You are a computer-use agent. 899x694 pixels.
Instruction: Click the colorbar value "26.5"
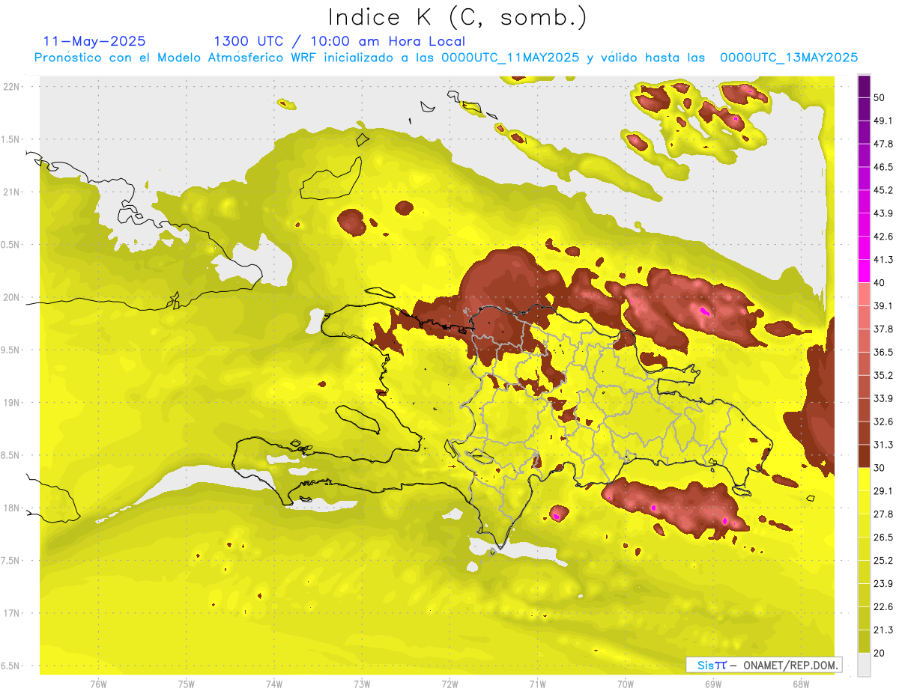coord(883,538)
